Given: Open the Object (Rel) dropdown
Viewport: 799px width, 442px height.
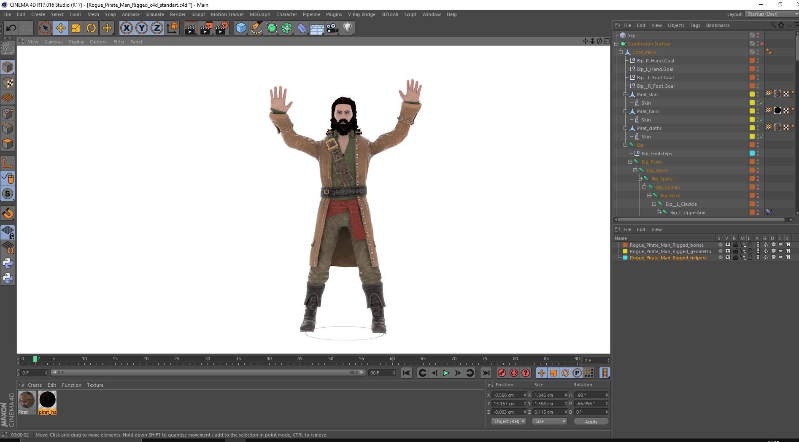Looking at the screenshot, I should [509, 421].
